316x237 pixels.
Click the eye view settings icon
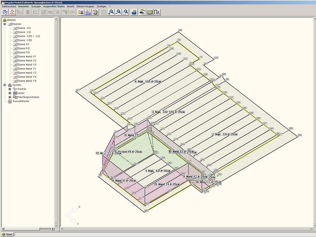tap(142, 12)
